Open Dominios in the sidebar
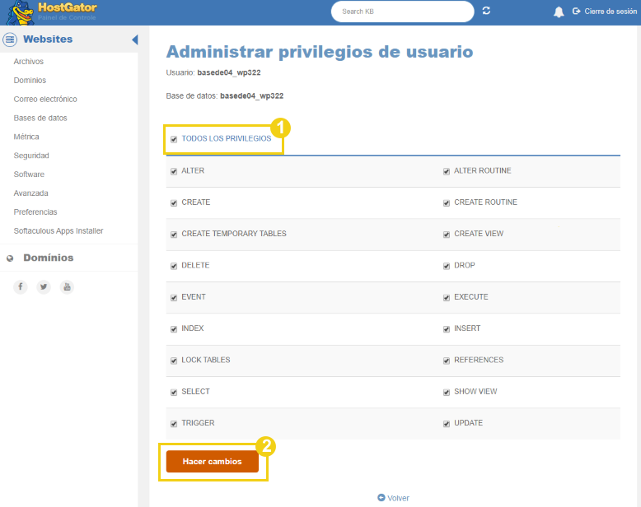 point(30,80)
